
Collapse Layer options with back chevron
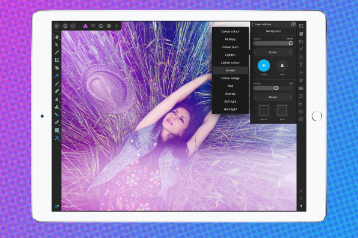252,24
